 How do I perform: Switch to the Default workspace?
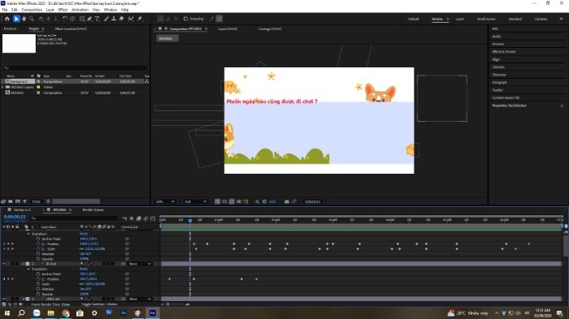(x=413, y=19)
